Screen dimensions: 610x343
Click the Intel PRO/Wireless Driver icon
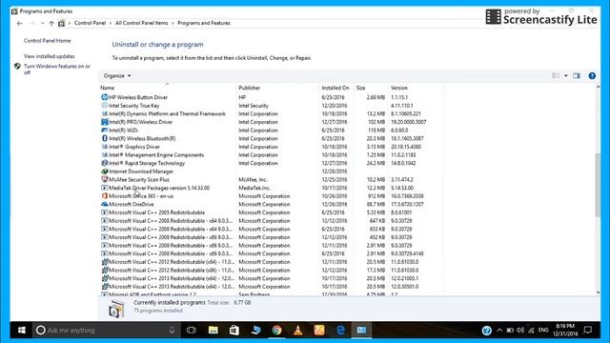[104, 122]
